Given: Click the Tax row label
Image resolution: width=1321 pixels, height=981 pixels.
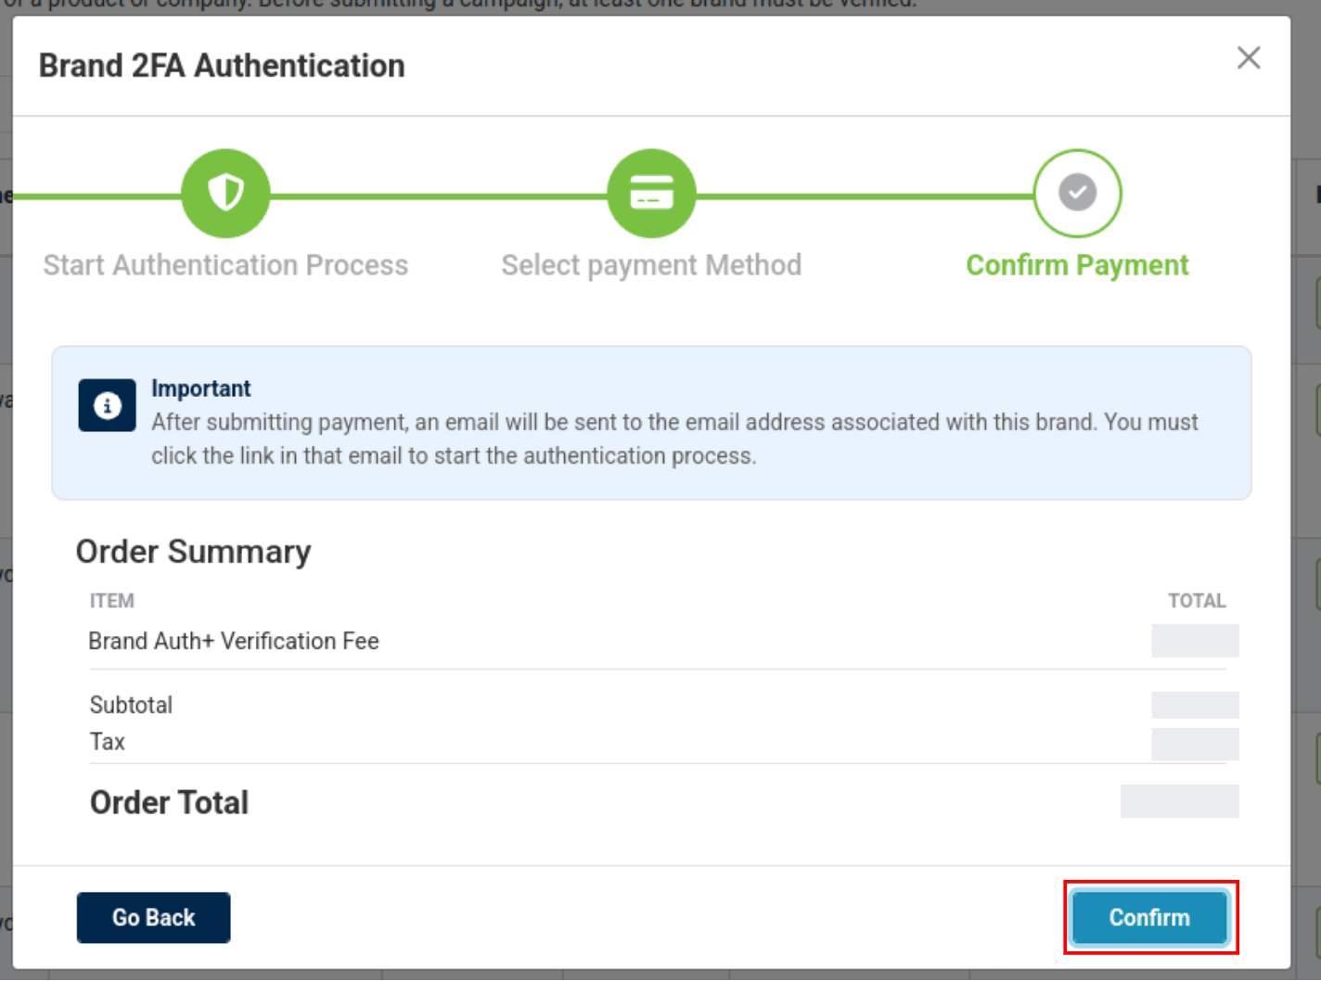Looking at the screenshot, I should (108, 742).
